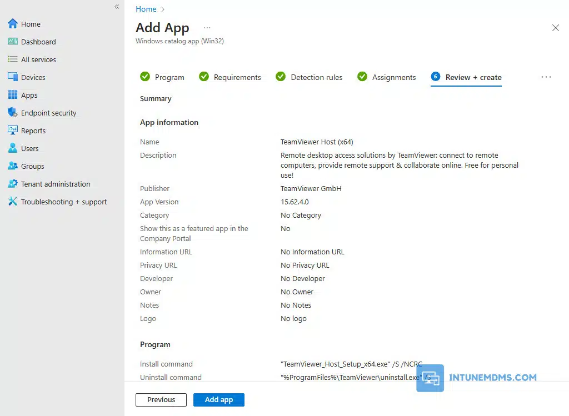The width and height of the screenshot is (569, 416).
Task: Click the Previous button
Action: click(x=161, y=400)
